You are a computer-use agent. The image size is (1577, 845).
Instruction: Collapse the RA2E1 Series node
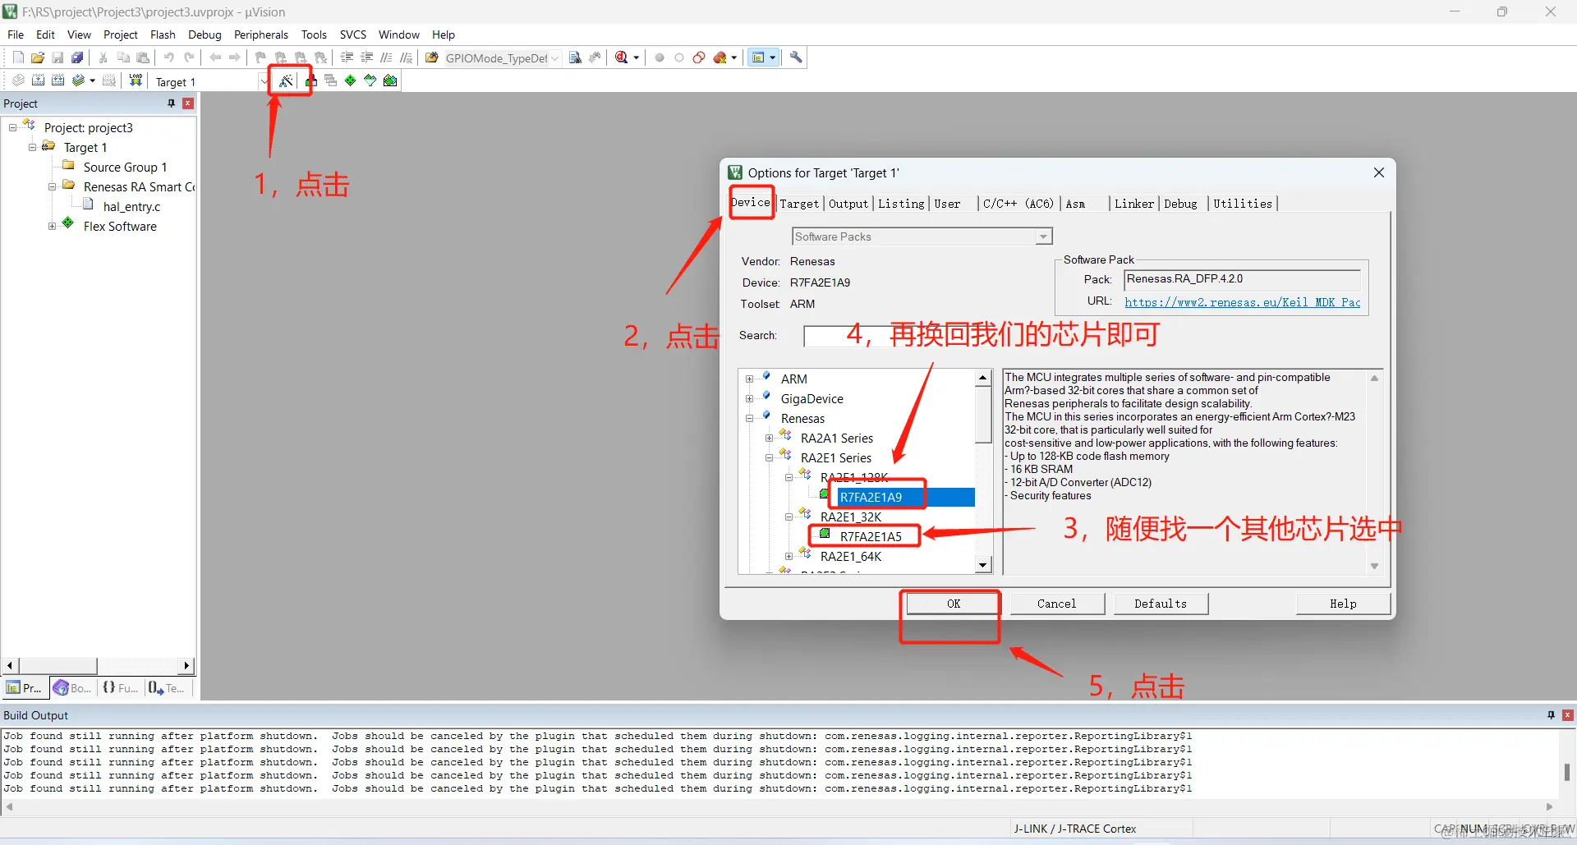[x=769, y=457]
